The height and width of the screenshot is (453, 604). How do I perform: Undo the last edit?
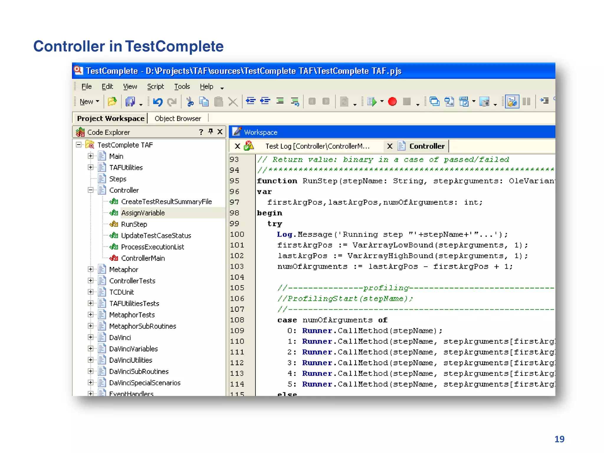coord(158,102)
